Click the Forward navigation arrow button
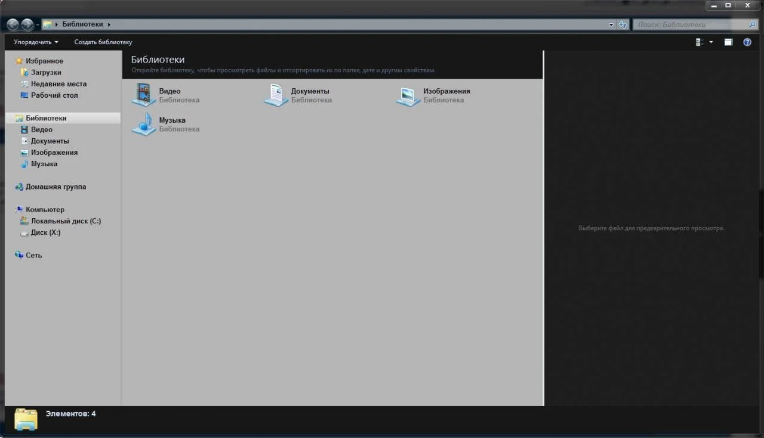The width and height of the screenshot is (764, 438). tap(27, 24)
